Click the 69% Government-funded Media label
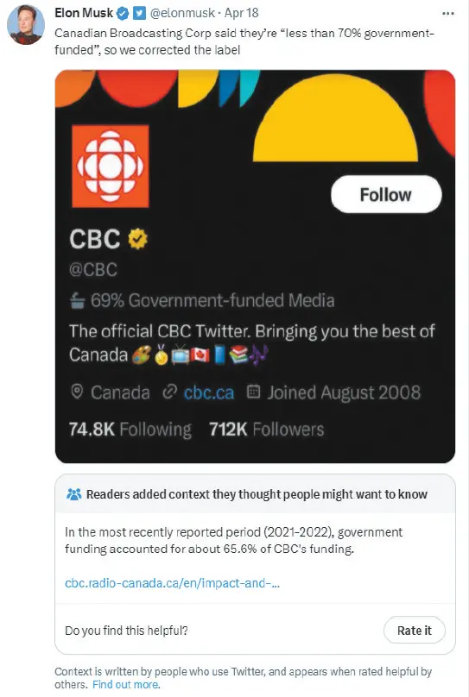This screenshot has height=697, width=469. [x=212, y=301]
